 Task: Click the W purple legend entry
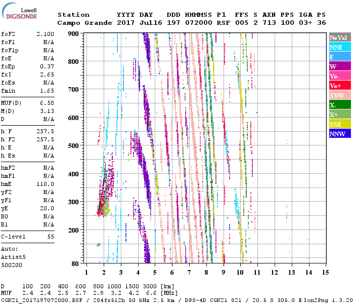(338, 66)
